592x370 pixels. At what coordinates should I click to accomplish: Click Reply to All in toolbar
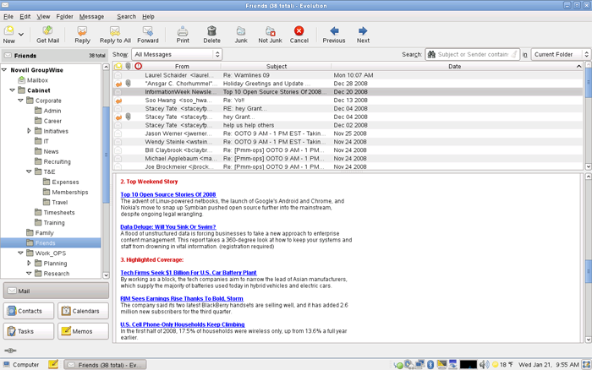(115, 35)
